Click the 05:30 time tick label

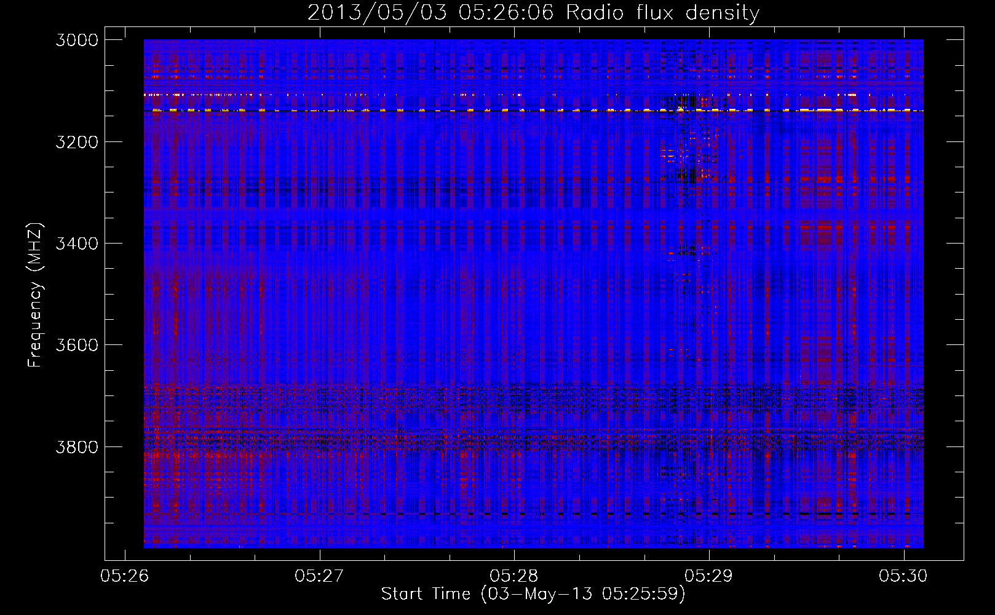[903, 576]
